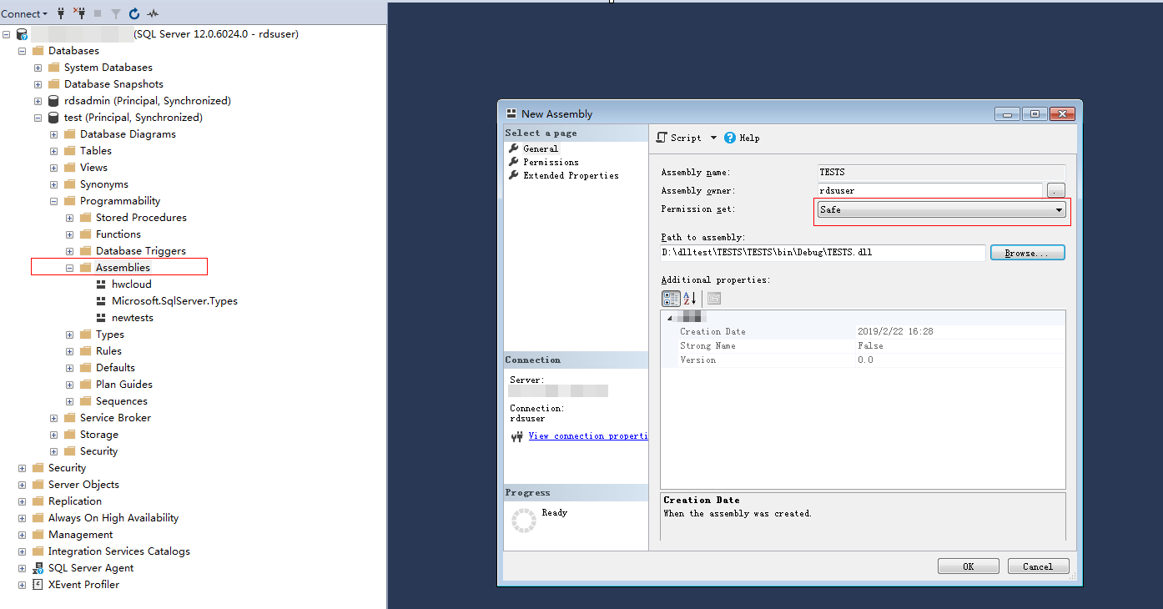Click the test database cylinder icon
The image size is (1163, 609).
54,118
